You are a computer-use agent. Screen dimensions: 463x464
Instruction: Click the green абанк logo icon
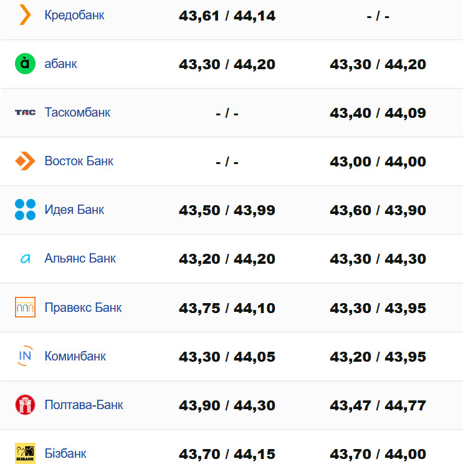[25, 64]
